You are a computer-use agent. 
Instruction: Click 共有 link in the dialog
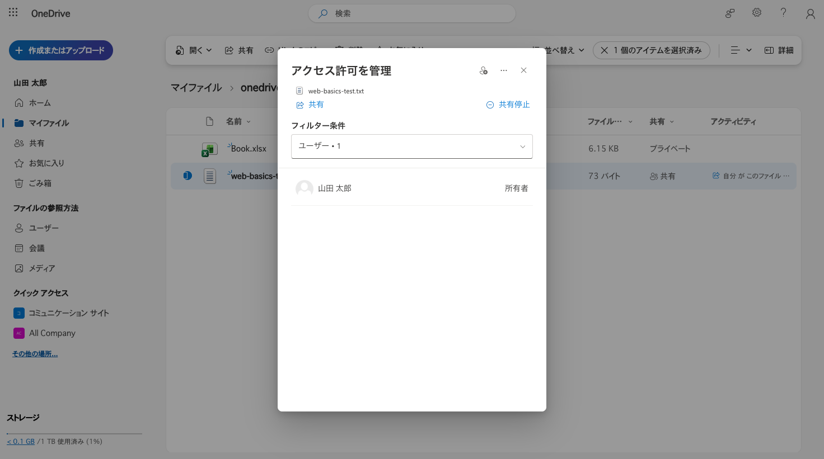coord(310,105)
